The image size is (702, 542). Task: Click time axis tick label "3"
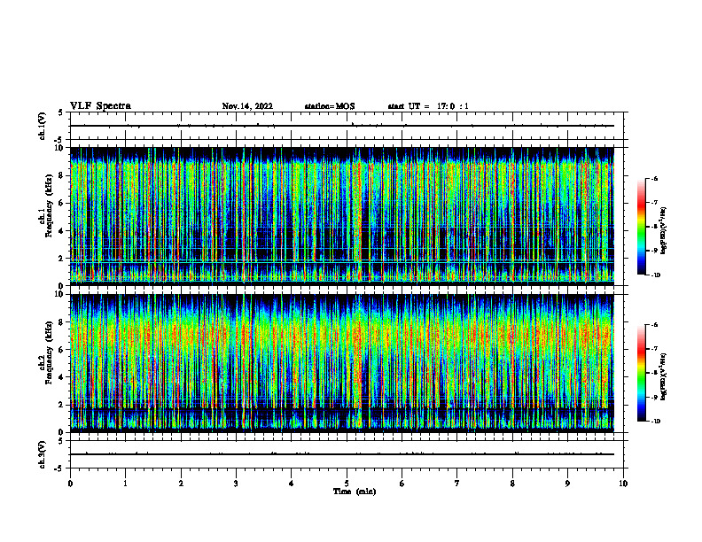click(x=236, y=484)
